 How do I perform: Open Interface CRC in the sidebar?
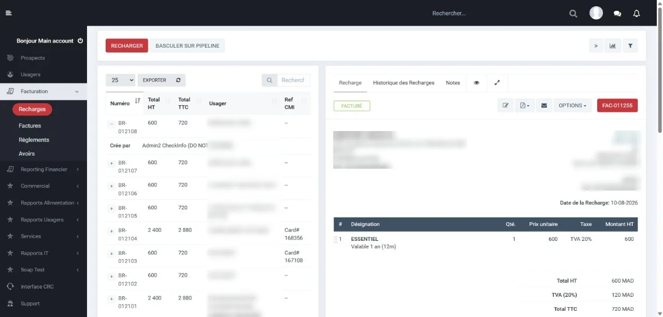point(37,287)
